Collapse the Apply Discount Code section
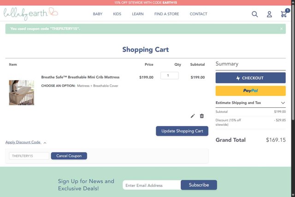 coord(26,142)
